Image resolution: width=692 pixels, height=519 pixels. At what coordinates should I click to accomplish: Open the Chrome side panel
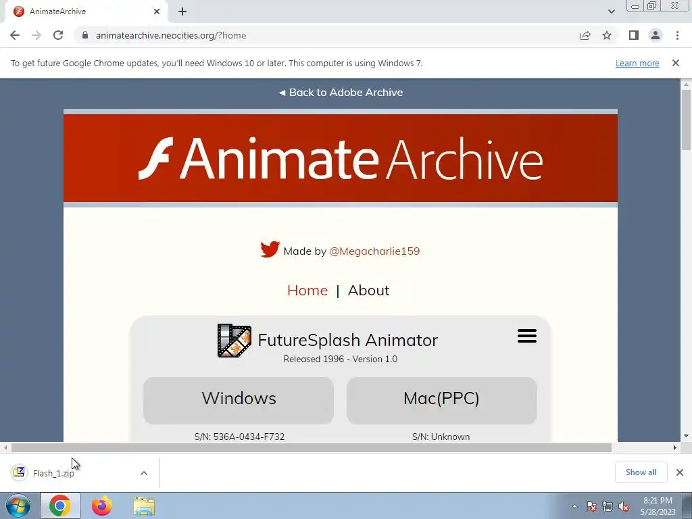pos(634,35)
